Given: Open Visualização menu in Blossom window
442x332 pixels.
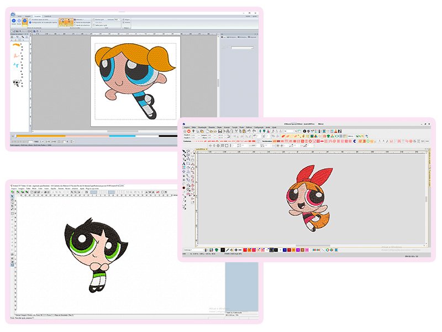Looking at the screenshot, I should click(x=202, y=127).
